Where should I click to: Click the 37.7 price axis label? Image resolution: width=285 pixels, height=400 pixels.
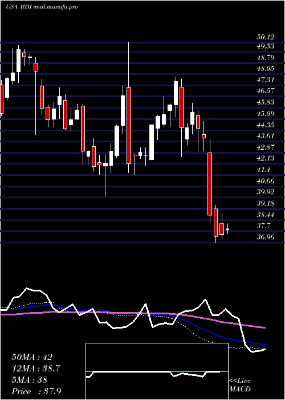pos(263,226)
